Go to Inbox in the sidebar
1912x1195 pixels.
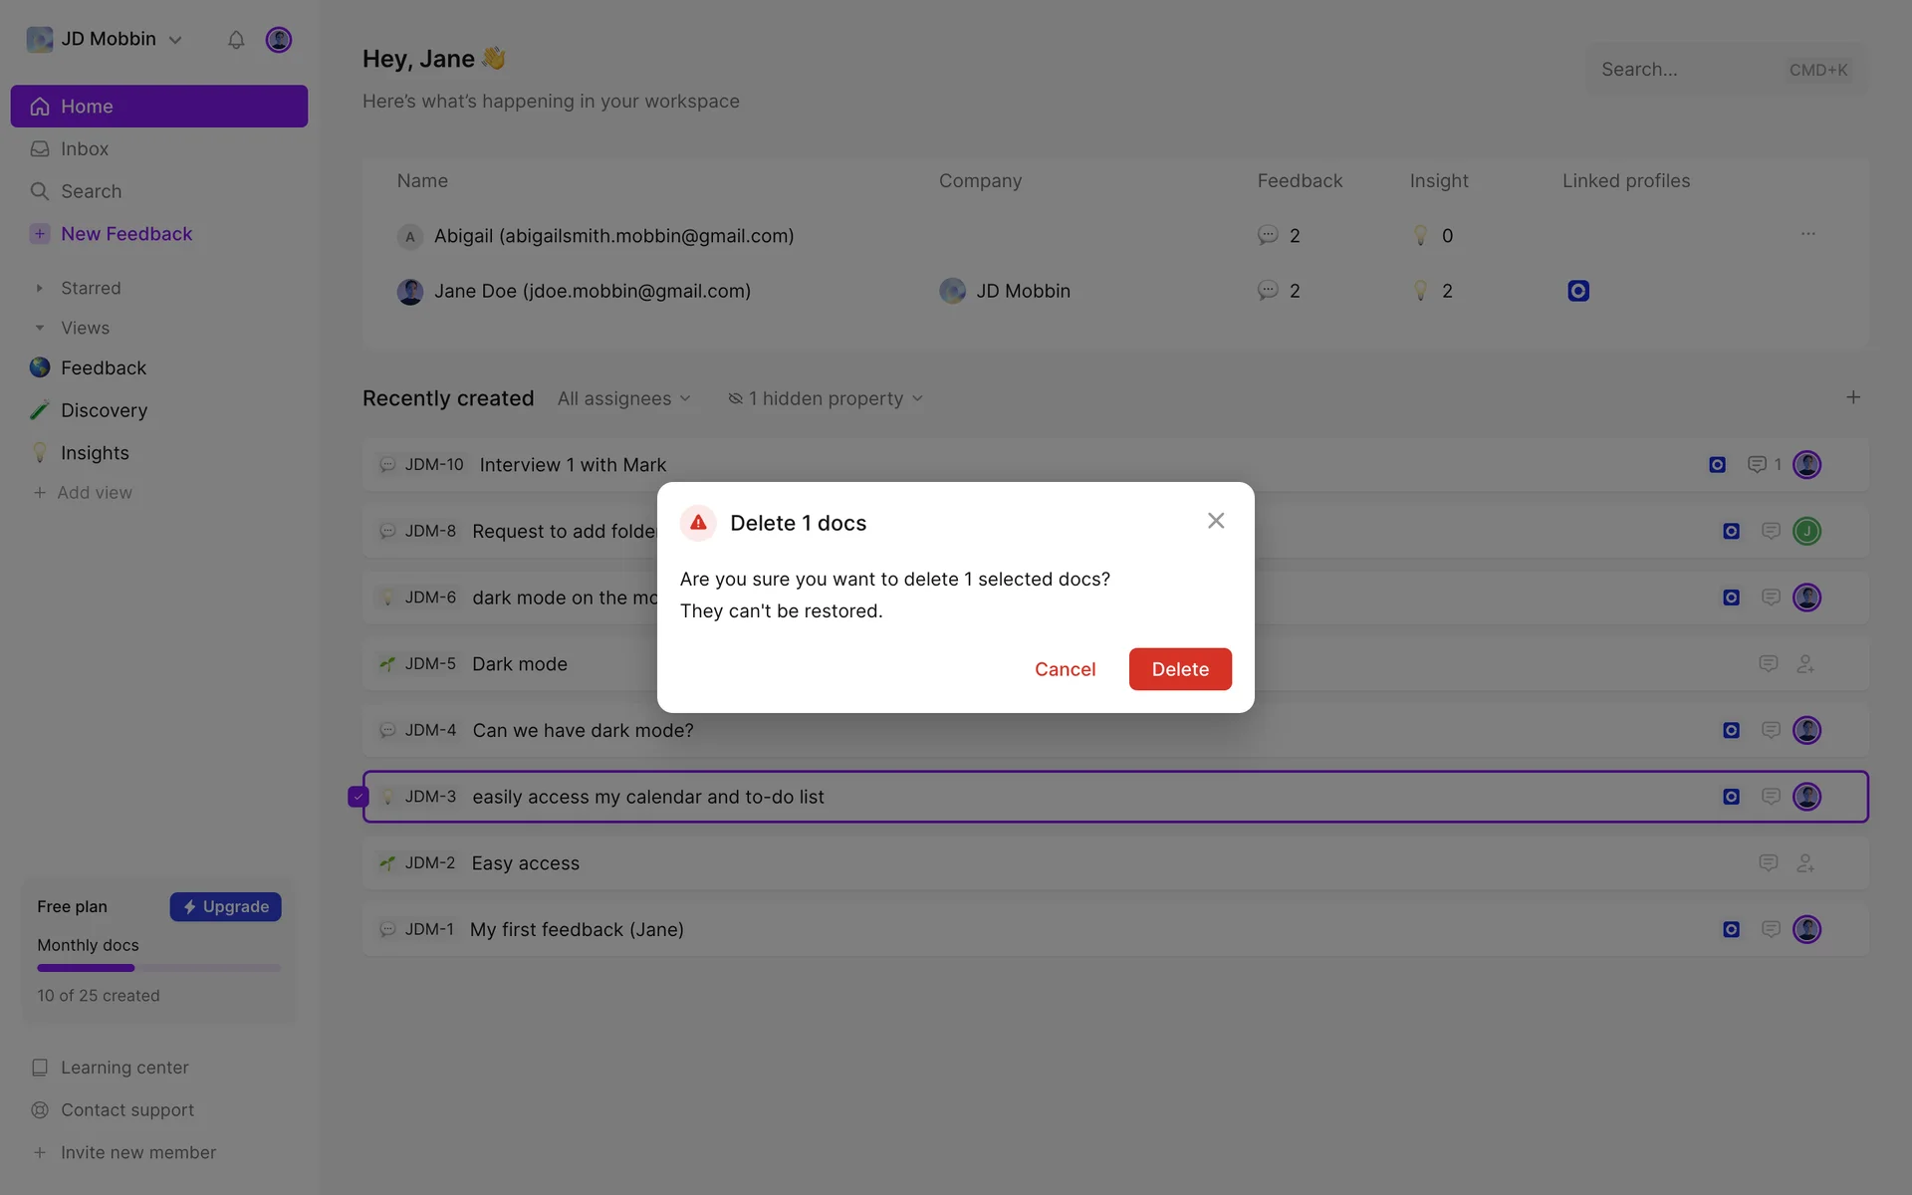[85, 148]
